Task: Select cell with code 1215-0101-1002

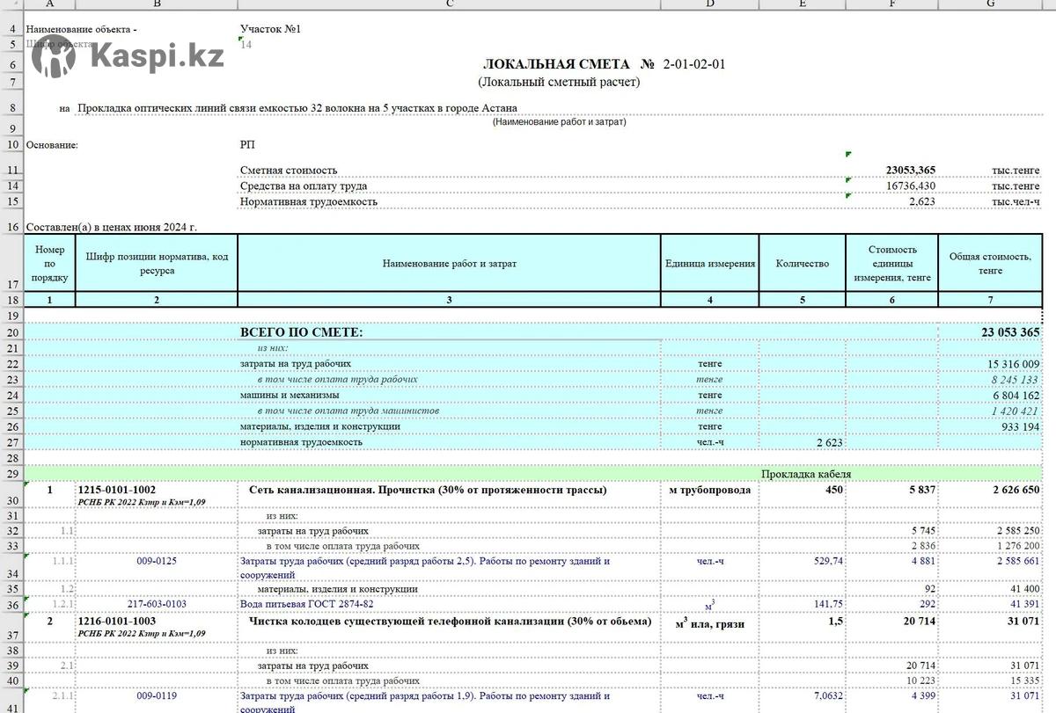Action: pyautogui.click(x=117, y=490)
